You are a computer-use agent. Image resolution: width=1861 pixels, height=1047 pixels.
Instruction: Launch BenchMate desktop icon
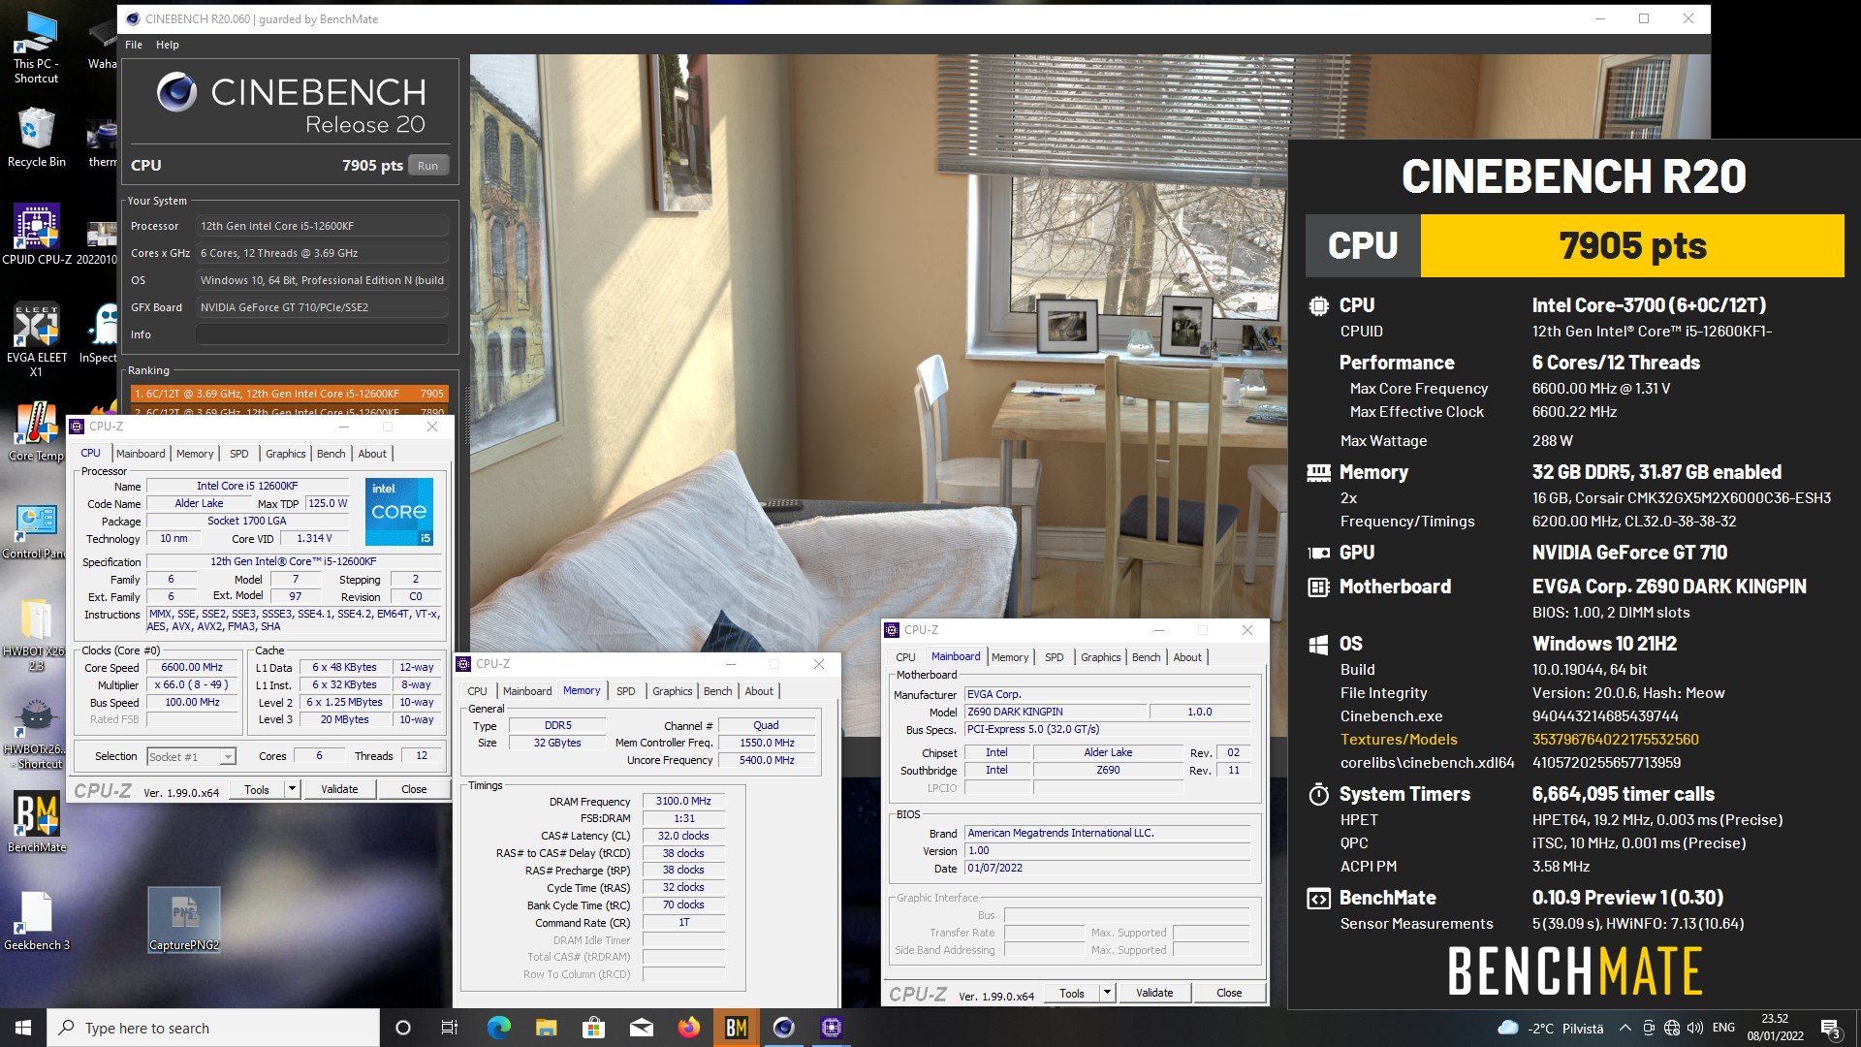[36, 823]
